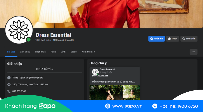Switch to the Video tab
The width and height of the screenshot is (203, 112).
pyautogui.click(x=74, y=52)
